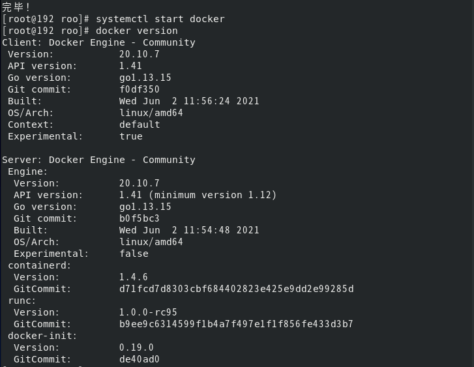474x367 pixels.
Task: Click the containerd version 1.4.6
Action: point(133,277)
